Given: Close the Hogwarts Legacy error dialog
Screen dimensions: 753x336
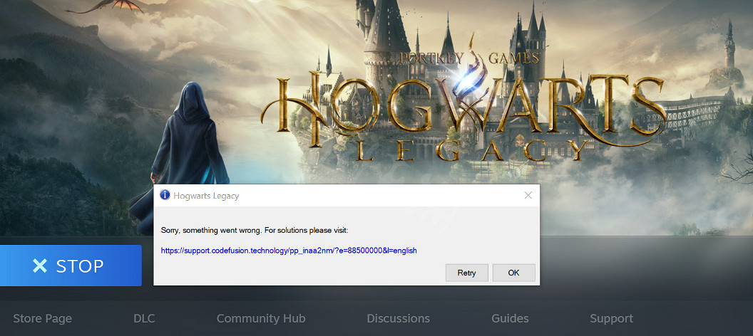Looking at the screenshot, I should coord(528,195).
